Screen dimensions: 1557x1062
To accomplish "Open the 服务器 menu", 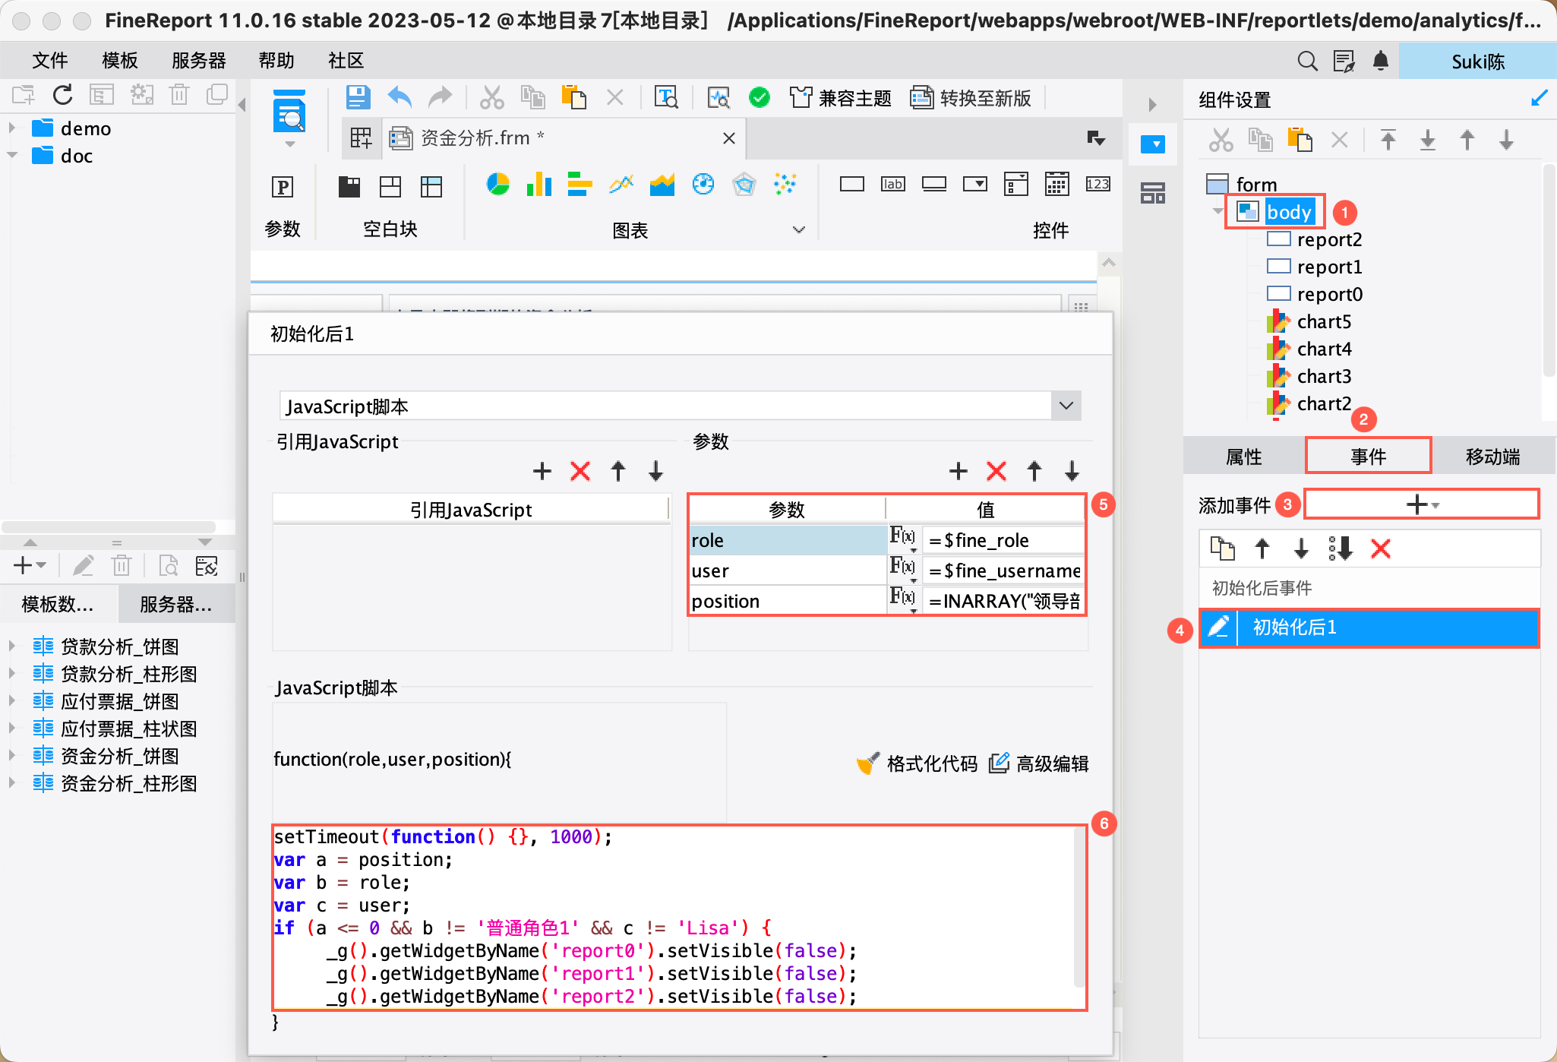I will (199, 61).
